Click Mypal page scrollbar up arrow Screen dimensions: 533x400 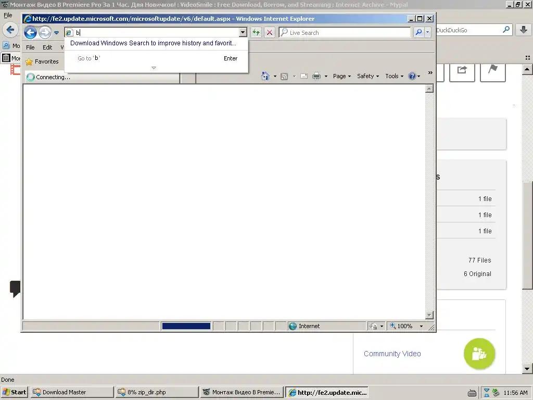pos(527,69)
